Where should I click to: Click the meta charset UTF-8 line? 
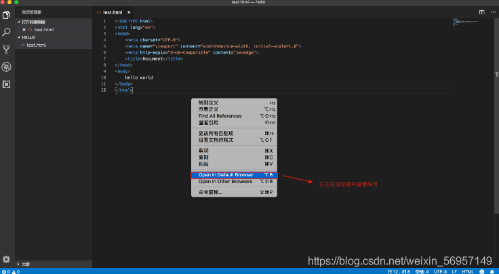pyautogui.click(x=153, y=40)
